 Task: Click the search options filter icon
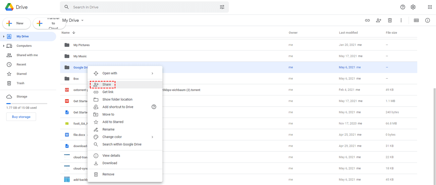[x=222, y=7]
